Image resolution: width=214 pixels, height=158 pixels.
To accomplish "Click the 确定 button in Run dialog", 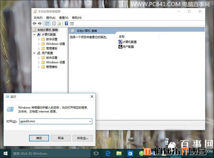I will pyautogui.click(x=39, y=138).
